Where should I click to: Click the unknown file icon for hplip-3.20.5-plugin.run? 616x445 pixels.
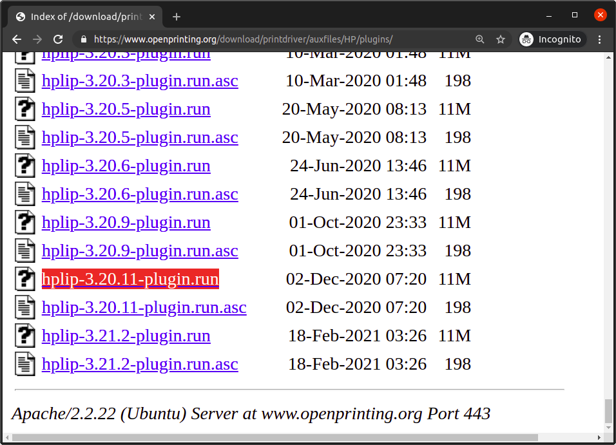point(24,109)
